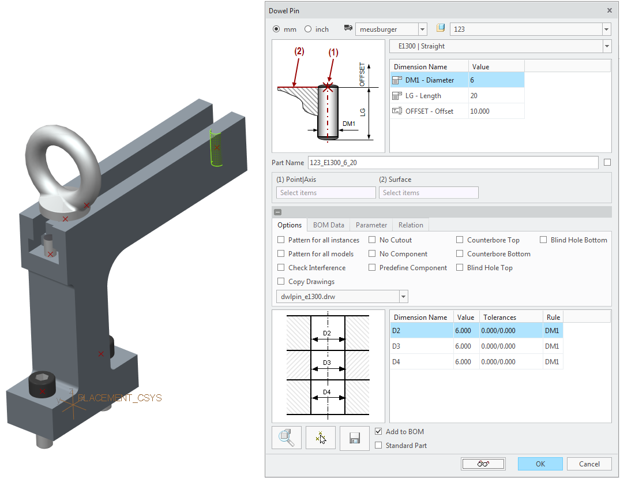Click the glasses preview button
The width and height of the screenshot is (620, 478).
(483, 464)
